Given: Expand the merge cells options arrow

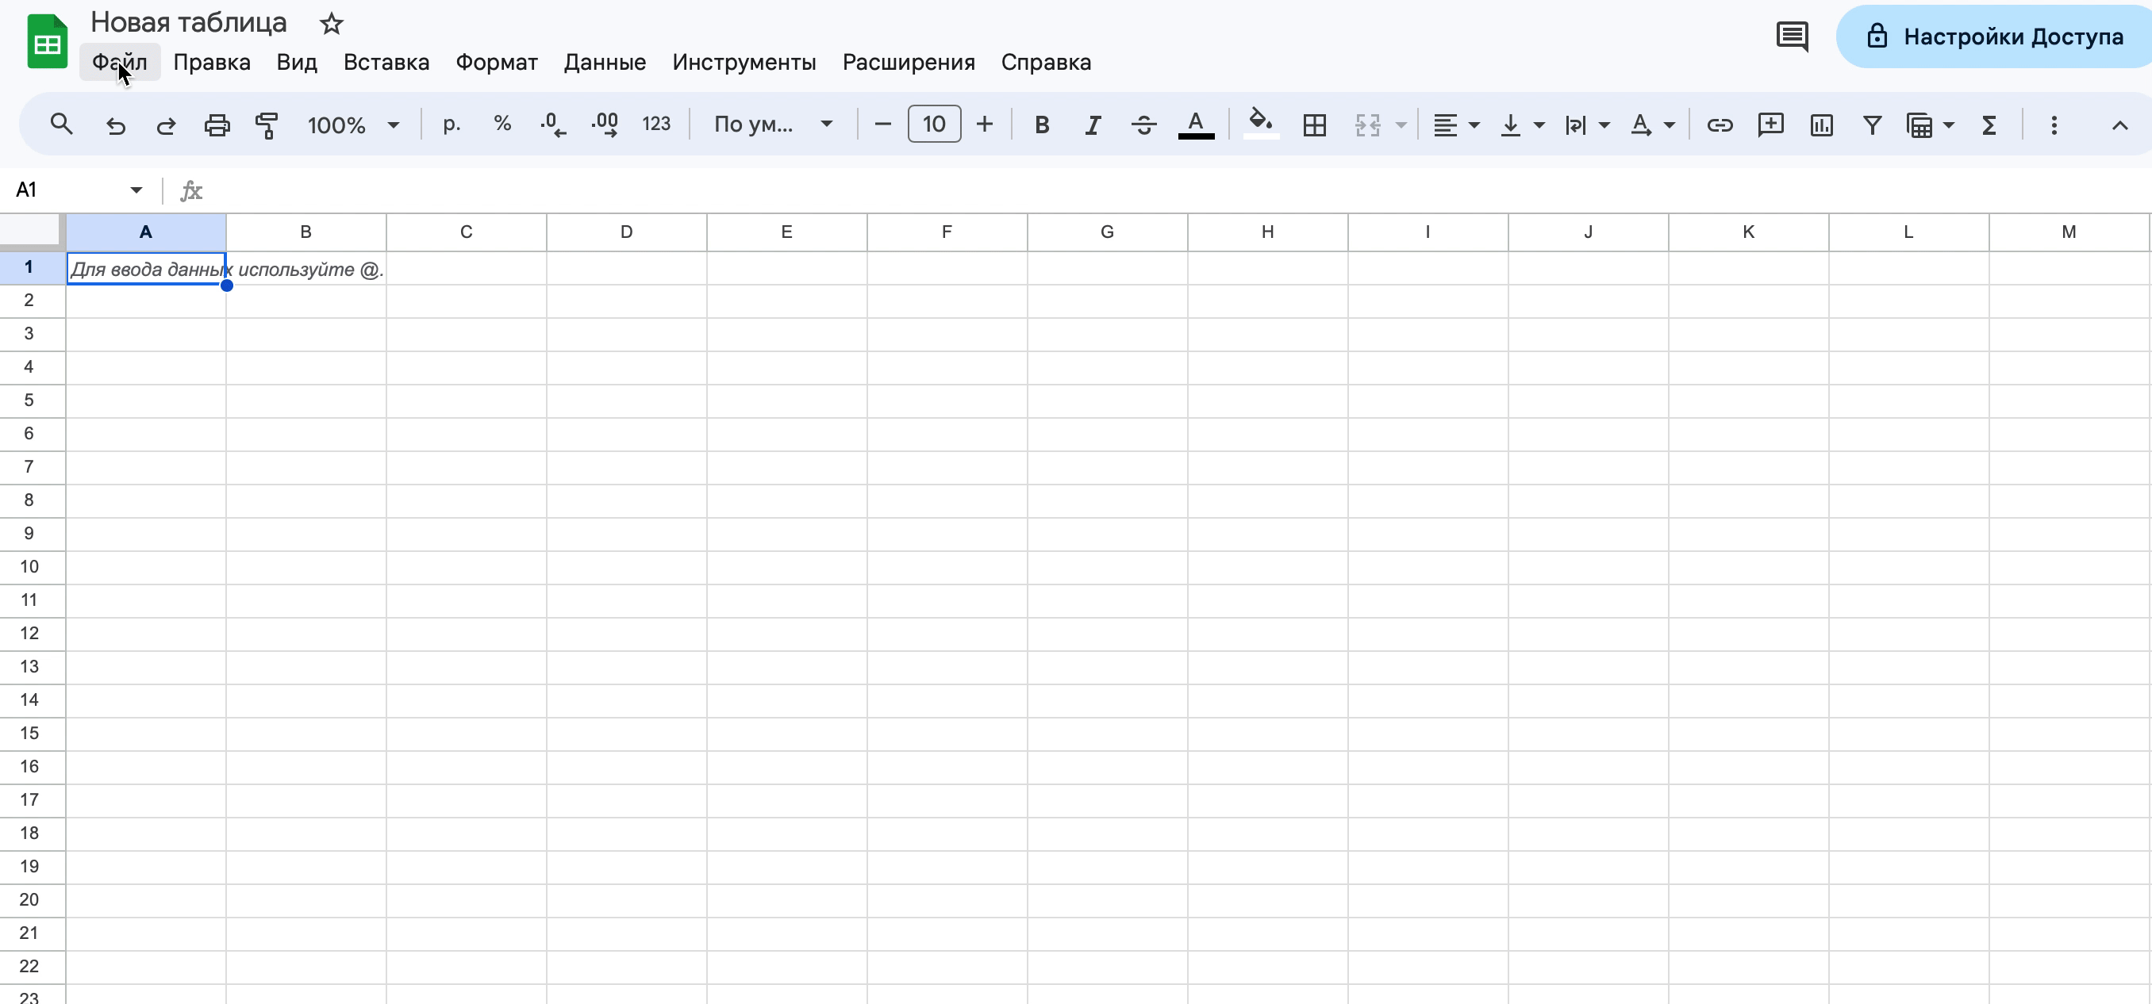Looking at the screenshot, I should point(1402,125).
